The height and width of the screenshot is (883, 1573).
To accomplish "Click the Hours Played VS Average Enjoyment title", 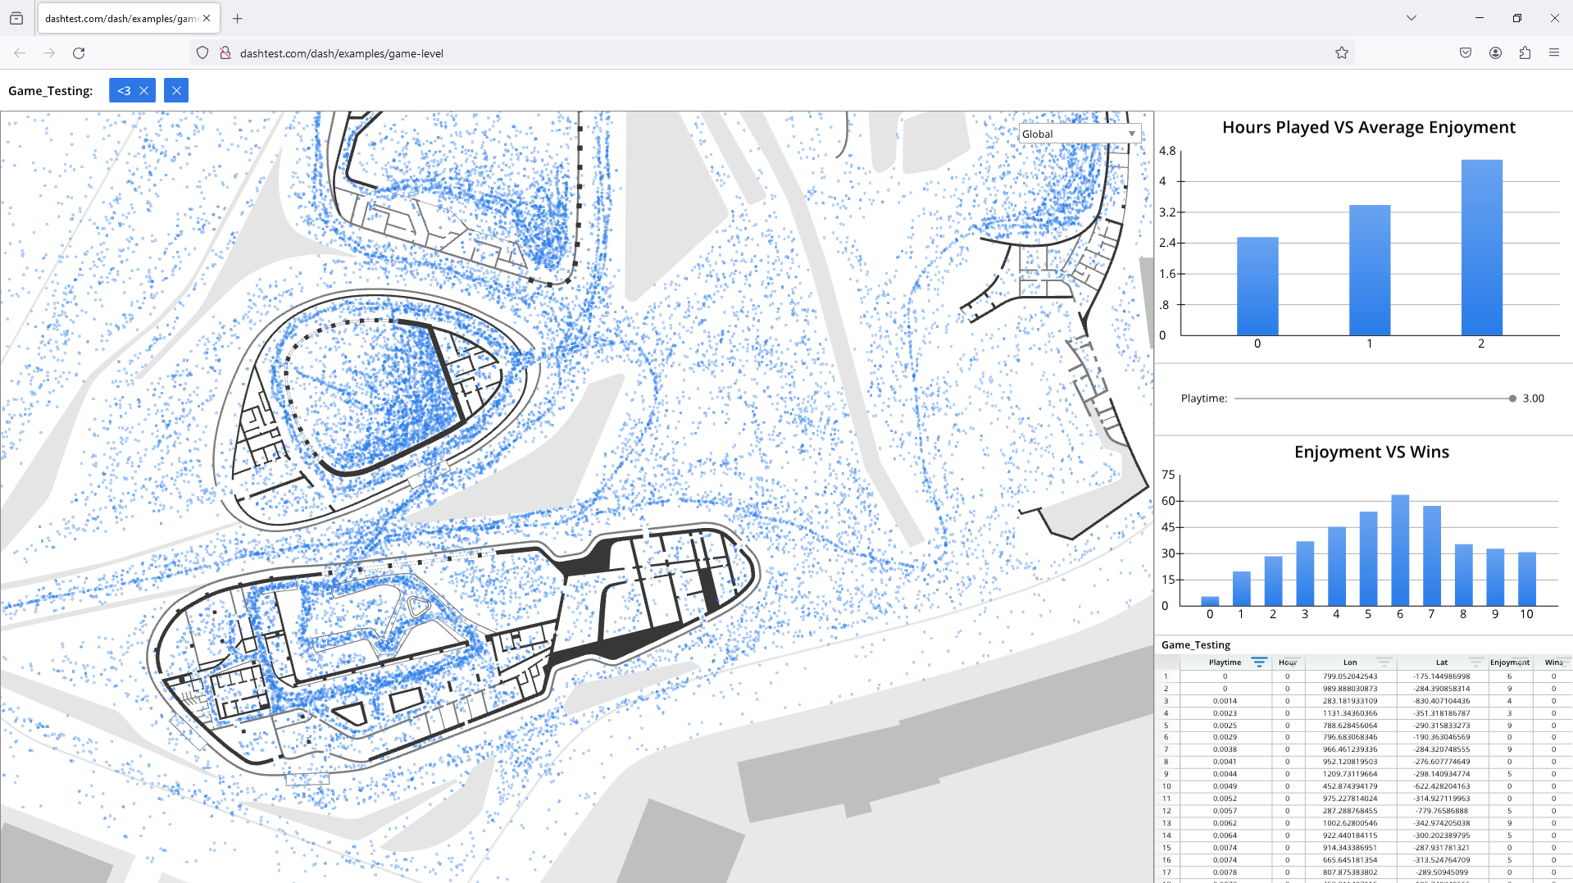I will click(x=1368, y=127).
